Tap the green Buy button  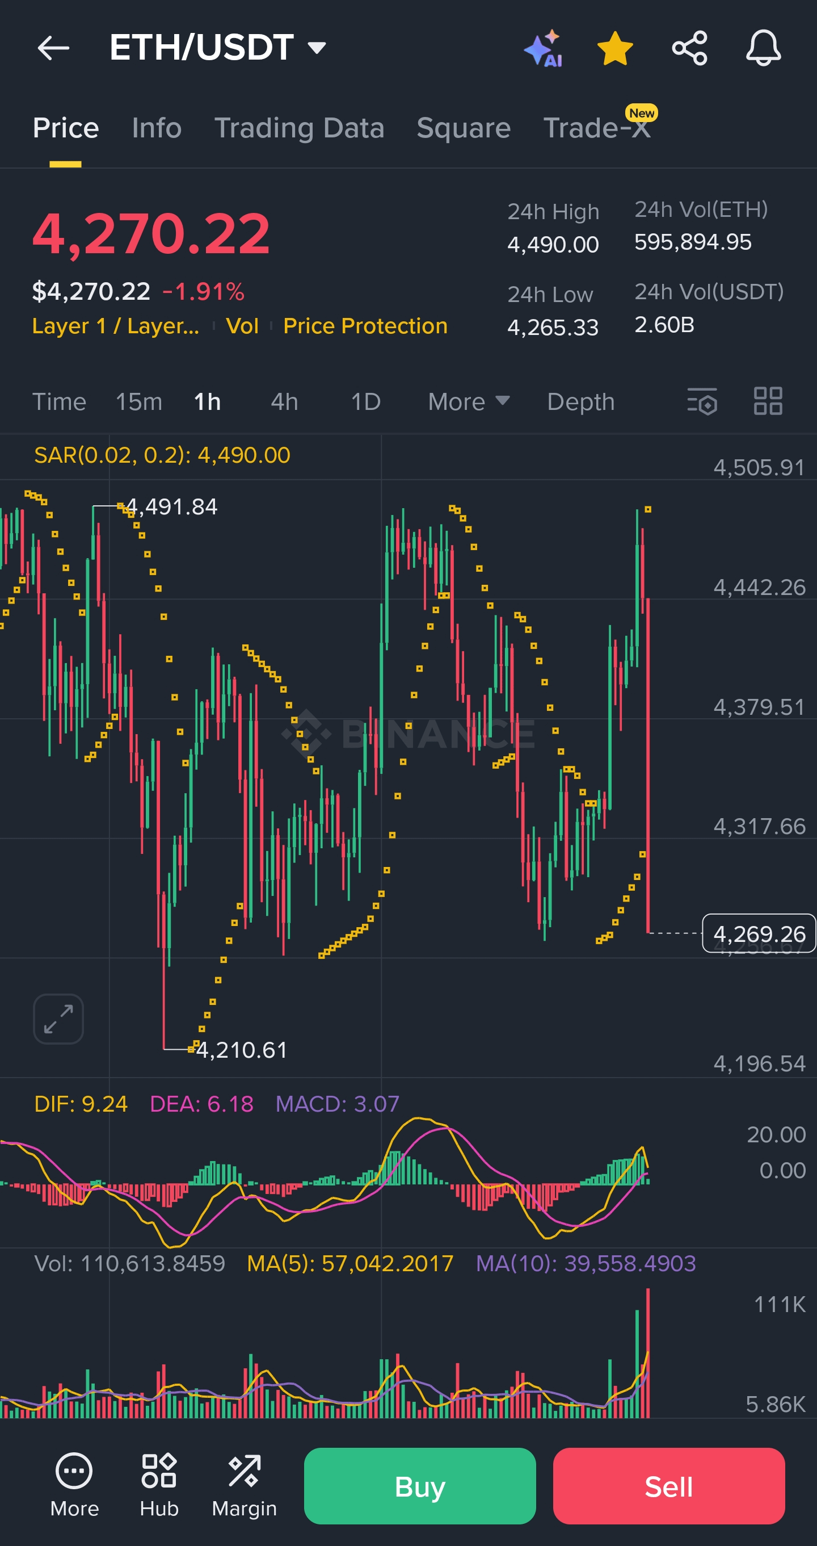click(x=420, y=1486)
